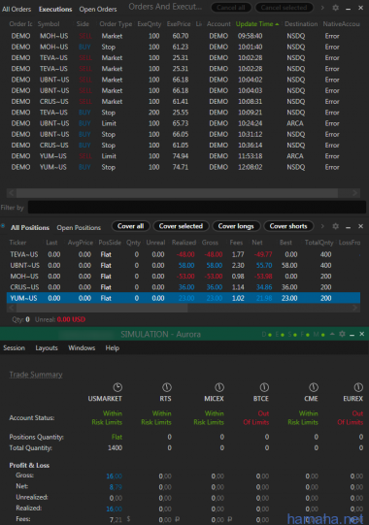Switch to the Open Orders tab
The height and width of the screenshot is (525, 369).
[x=98, y=9]
